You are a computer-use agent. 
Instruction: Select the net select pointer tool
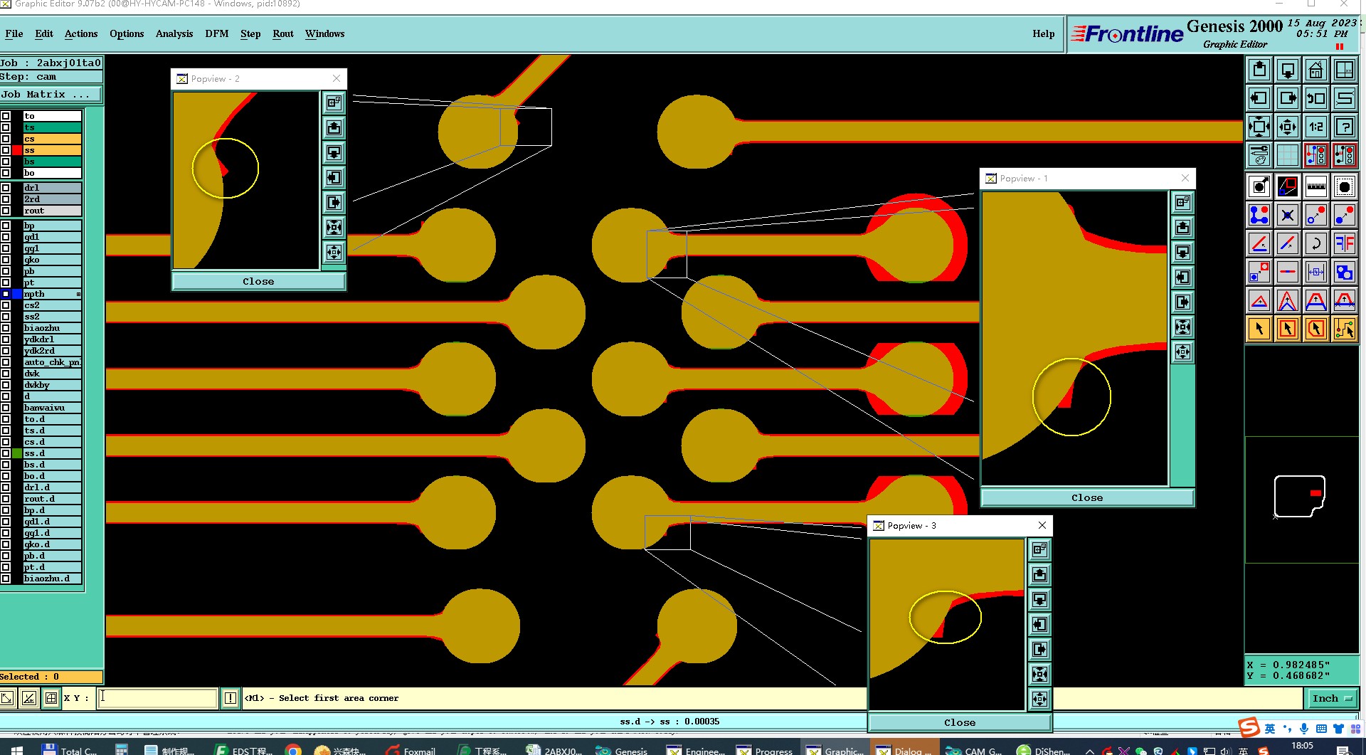pos(1345,329)
